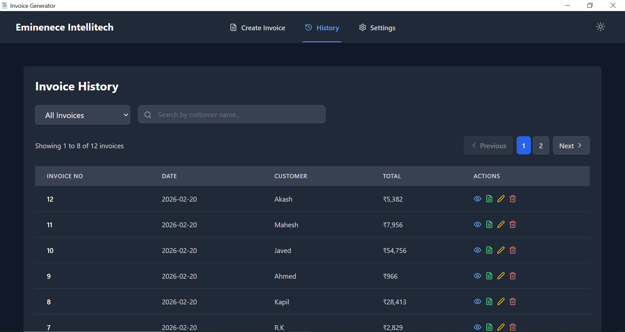The height and width of the screenshot is (332, 625).
Task: Go to the Next page of invoices
Action: [x=571, y=145]
